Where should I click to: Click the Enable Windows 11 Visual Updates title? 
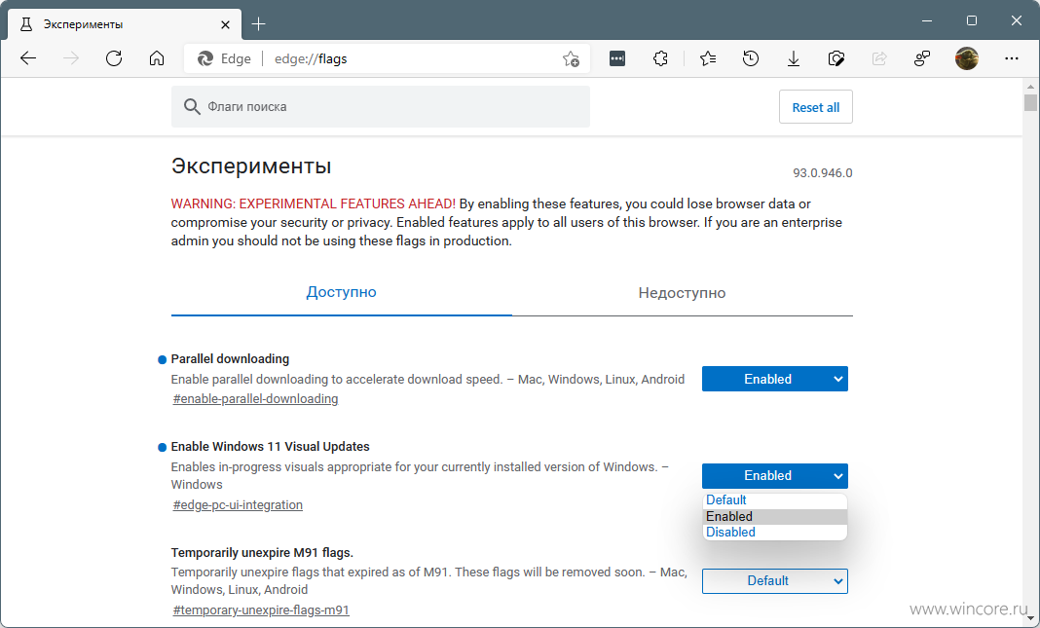coord(270,446)
